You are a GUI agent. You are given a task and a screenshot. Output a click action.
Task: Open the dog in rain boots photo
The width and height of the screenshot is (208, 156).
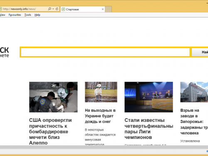pos(101,92)
